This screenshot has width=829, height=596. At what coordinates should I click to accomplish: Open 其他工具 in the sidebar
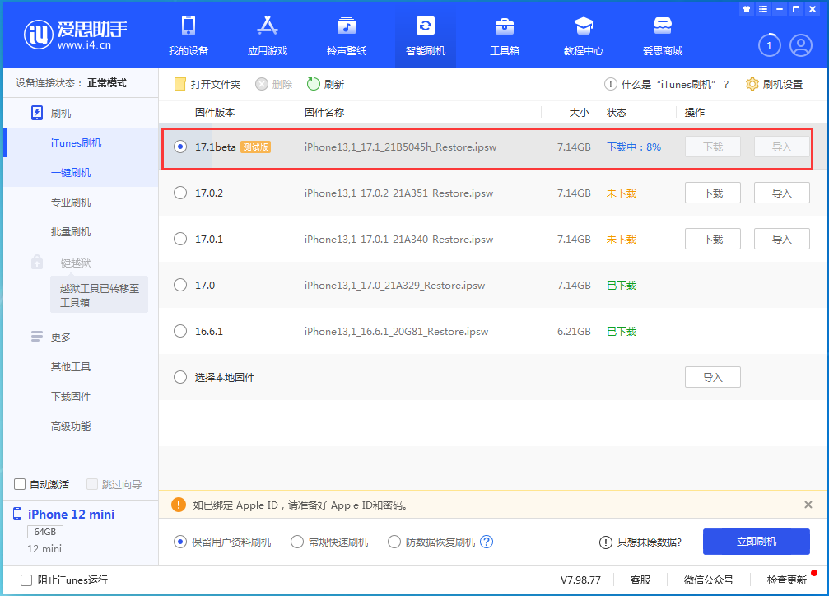coord(71,366)
